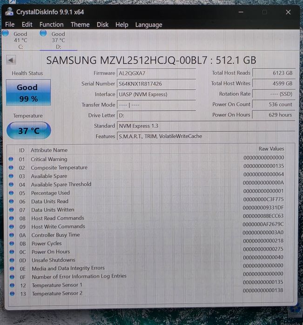Click the Standard field NVM Express 1.3
303x325 pixels.
(x=206, y=126)
